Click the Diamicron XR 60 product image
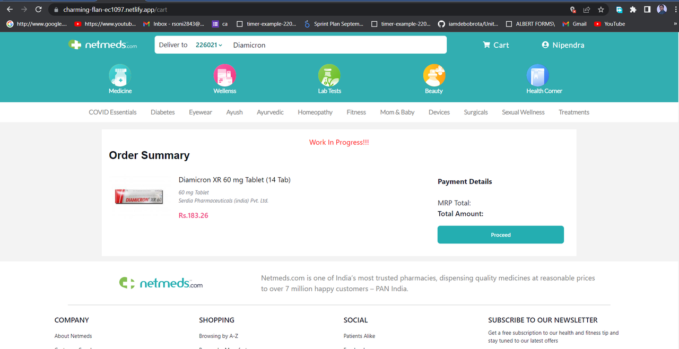The height and width of the screenshot is (349, 679). pyautogui.click(x=139, y=196)
